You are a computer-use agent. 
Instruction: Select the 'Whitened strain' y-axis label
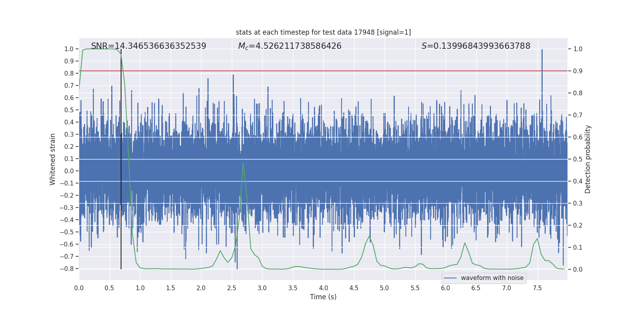(x=52, y=159)
